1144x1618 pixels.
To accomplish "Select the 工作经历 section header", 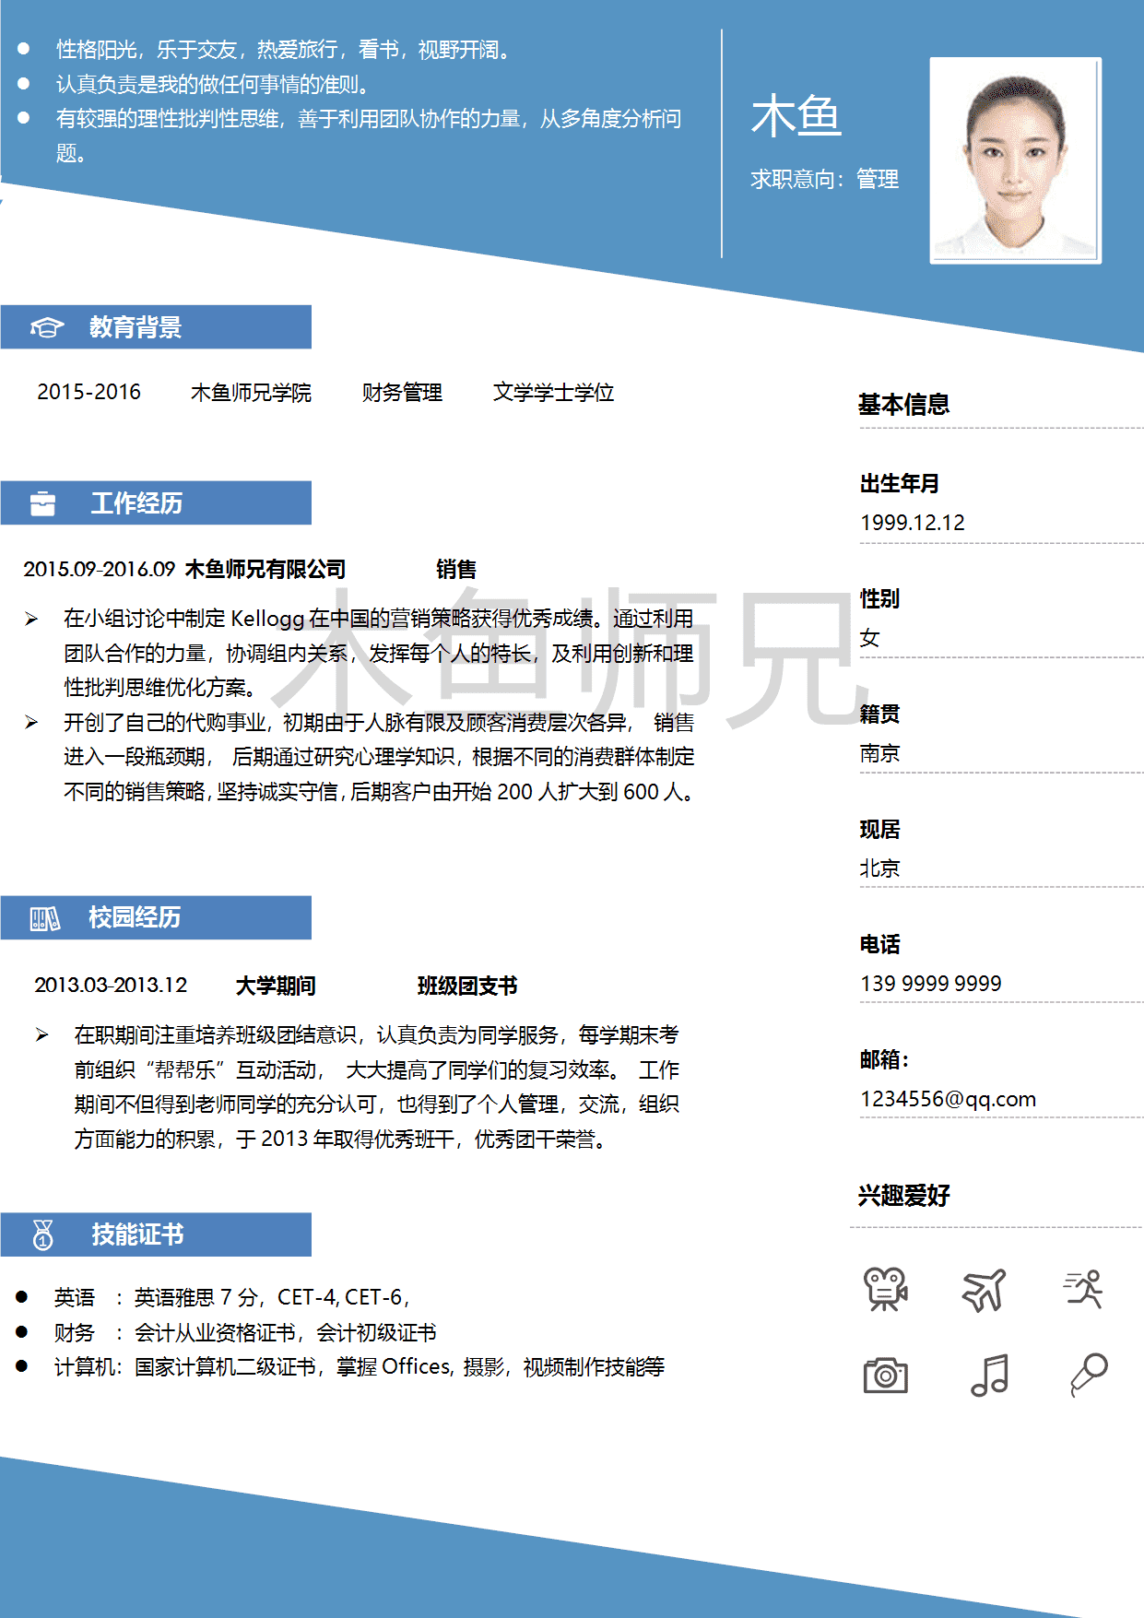I will coord(136,503).
